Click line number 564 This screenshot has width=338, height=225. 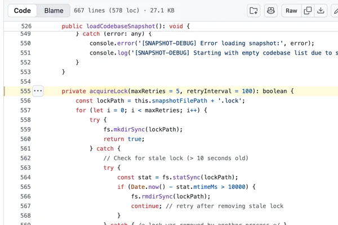click(25, 177)
